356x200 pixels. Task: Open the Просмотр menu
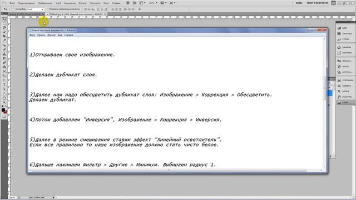coord(95,3)
